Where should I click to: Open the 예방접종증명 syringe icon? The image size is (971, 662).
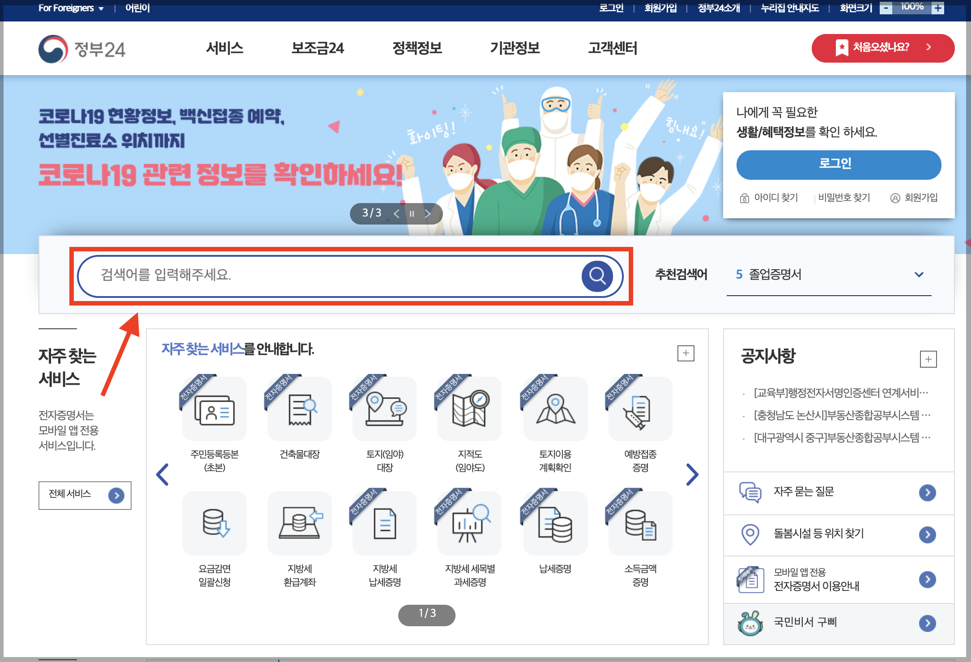pos(640,409)
